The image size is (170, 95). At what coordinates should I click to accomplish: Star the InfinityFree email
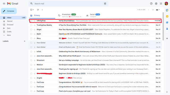[35, 21]
